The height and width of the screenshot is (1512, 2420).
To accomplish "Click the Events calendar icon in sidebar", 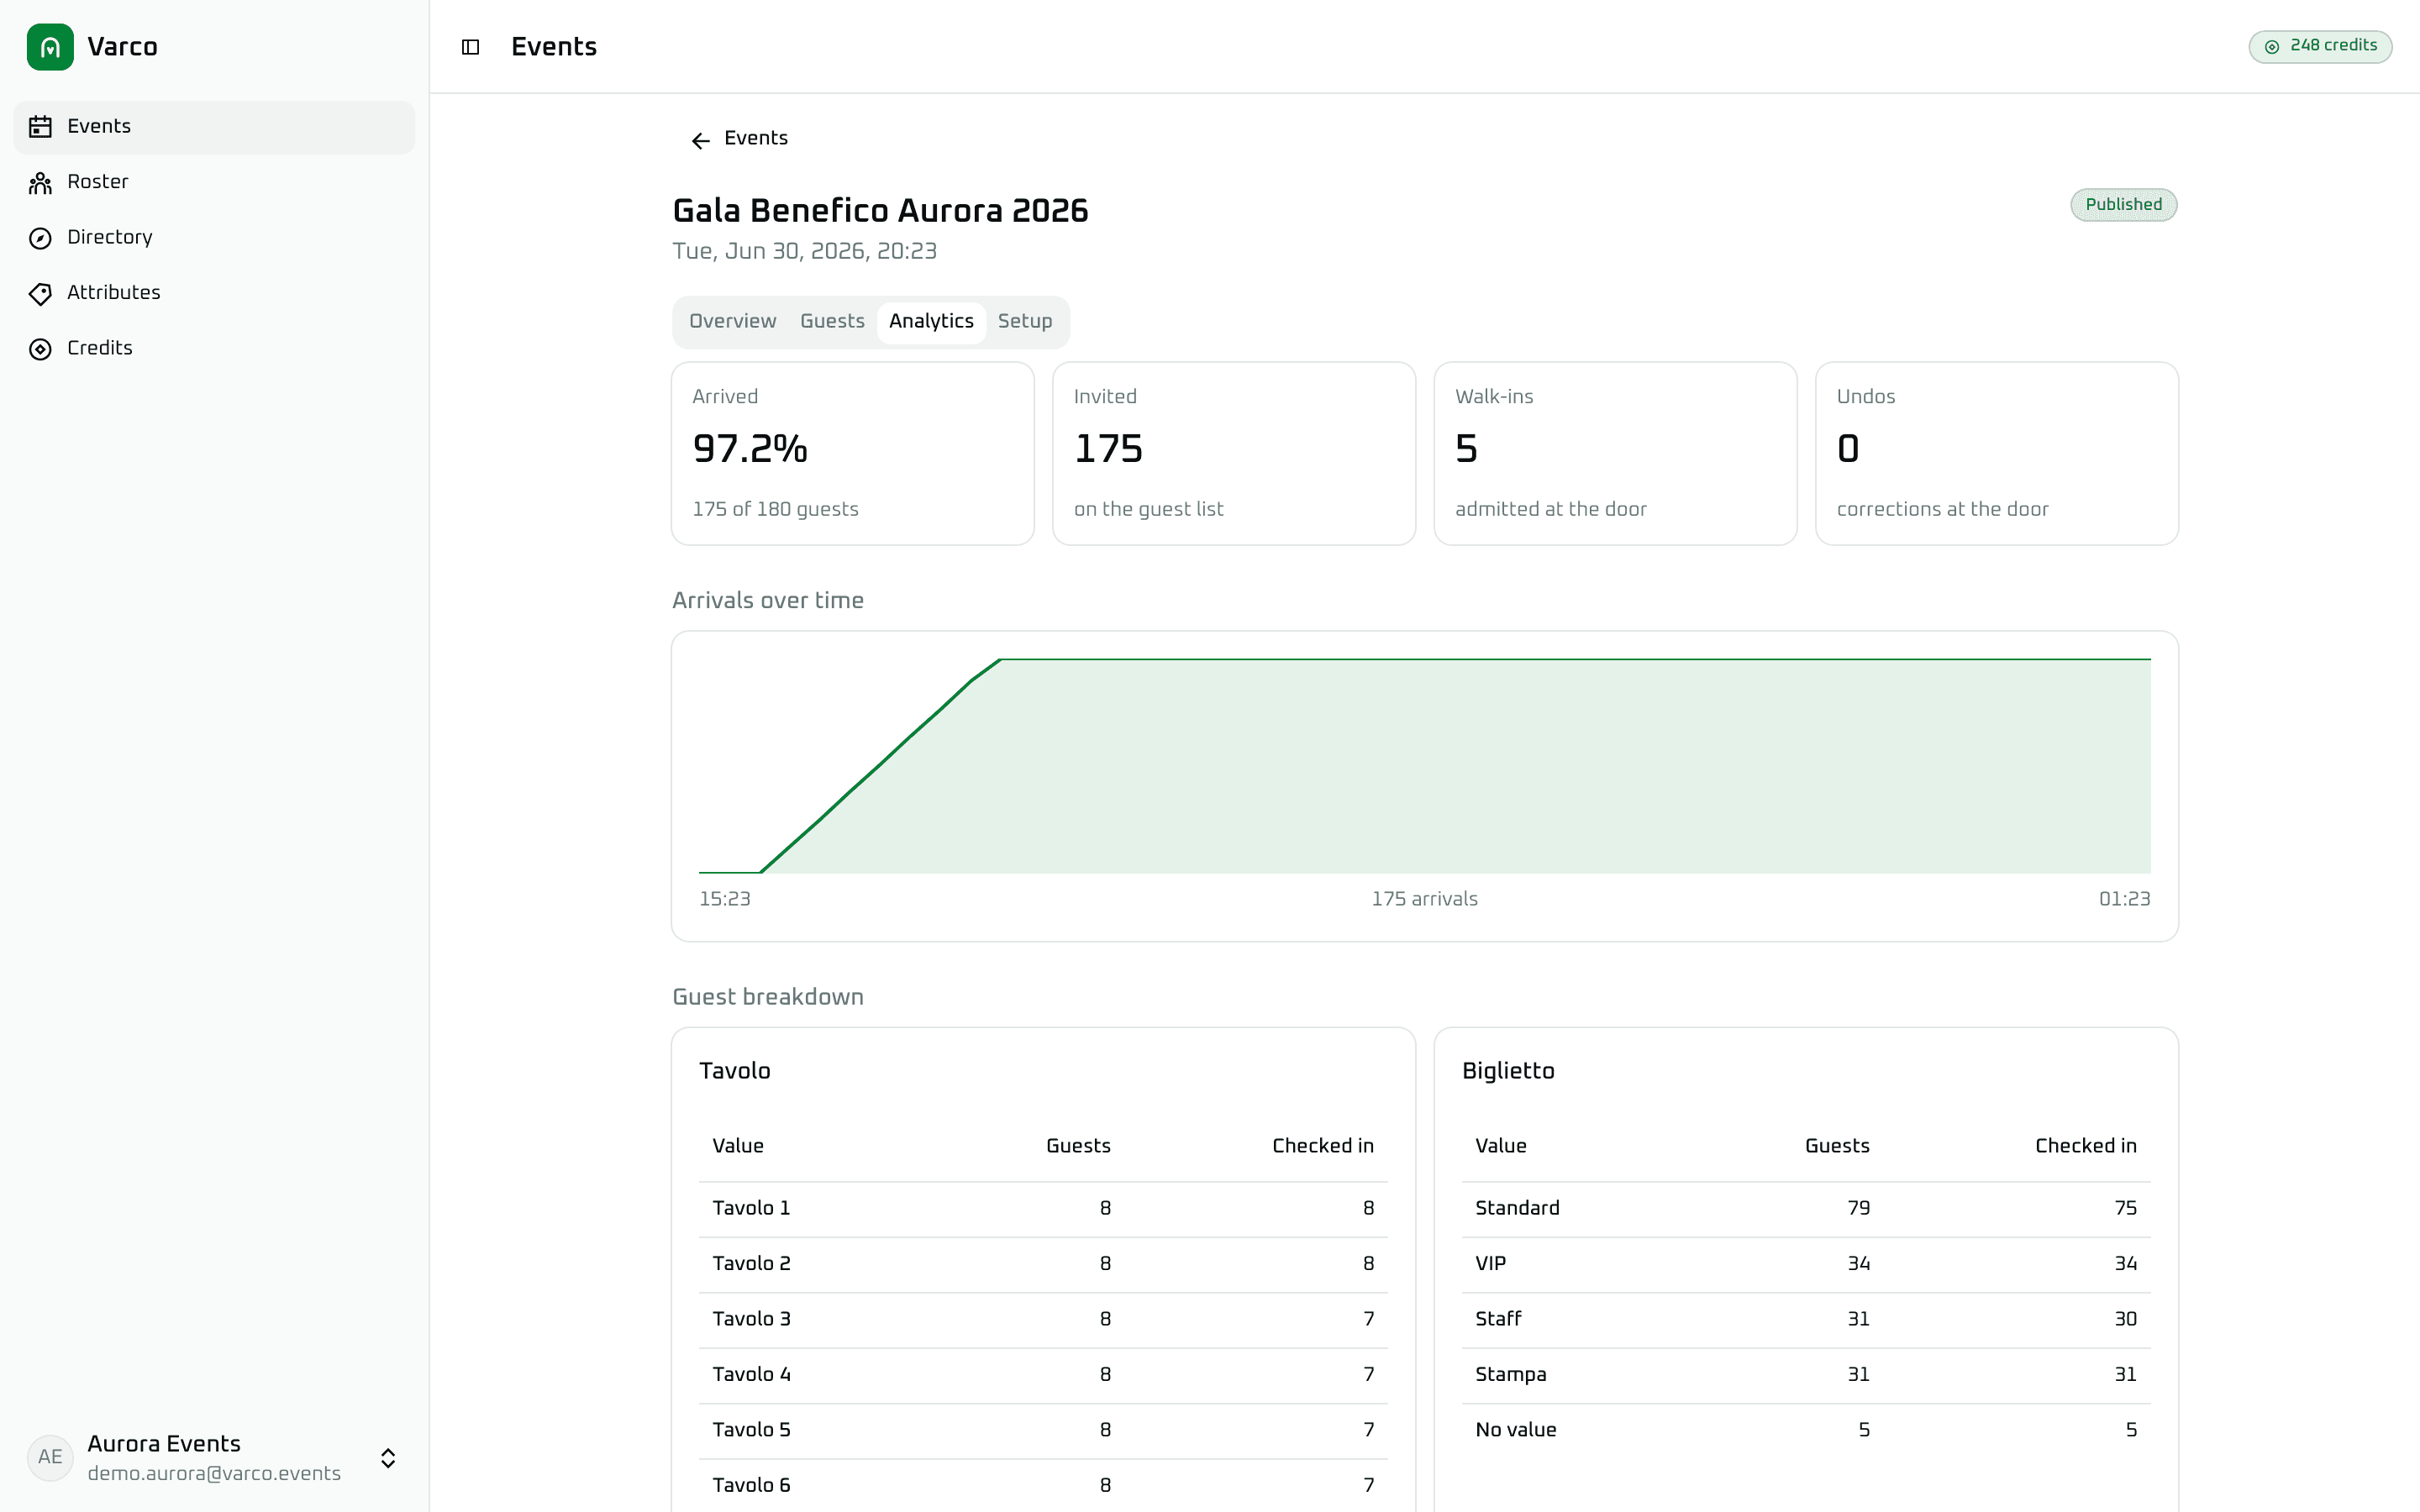I will click(40, 127).
